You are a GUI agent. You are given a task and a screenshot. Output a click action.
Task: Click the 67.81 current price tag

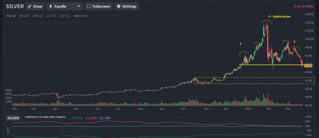click(308, 66)
